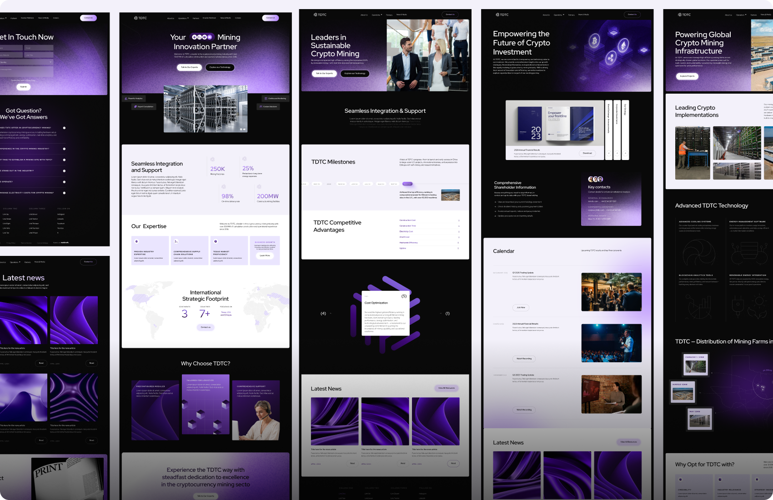Viewport: 773px width, 500px height.
Task: Open About Us on the Mining Innovation Partner page
Action: pos(171,18)
